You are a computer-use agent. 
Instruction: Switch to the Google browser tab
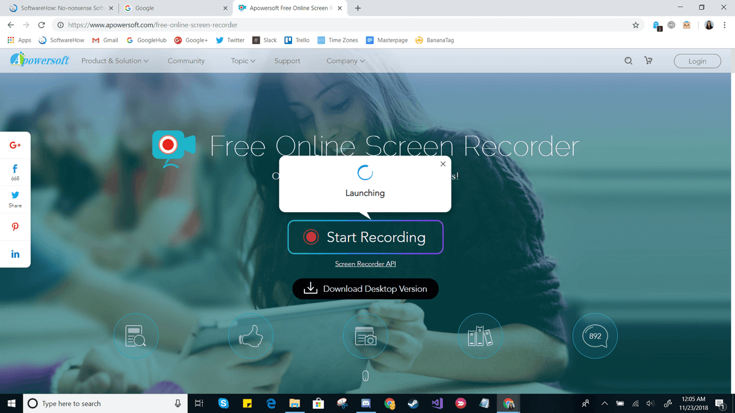[x=175, y=8]
